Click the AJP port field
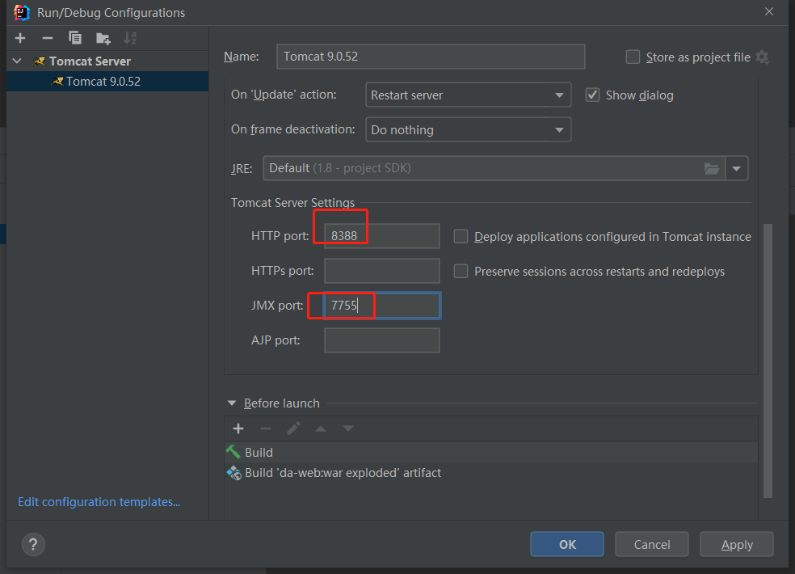The height and width of the screenshot is (574, 795). tap(382, 340)
